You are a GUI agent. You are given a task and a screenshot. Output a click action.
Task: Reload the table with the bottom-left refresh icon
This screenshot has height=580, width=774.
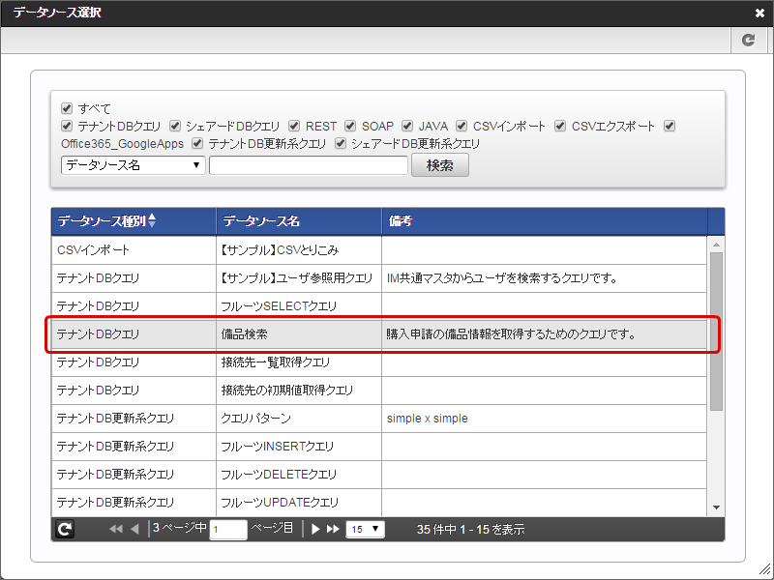pyautogui.click(x=65, y=530)
